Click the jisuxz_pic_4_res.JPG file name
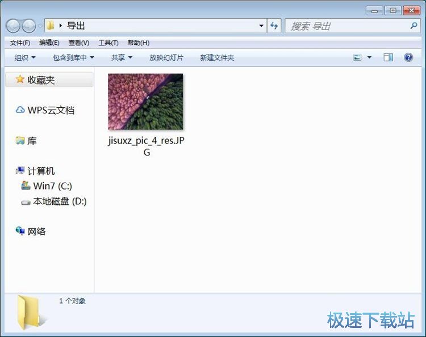Screen dimensions: 426x337 pyautogui.click(x=146, y=146)
